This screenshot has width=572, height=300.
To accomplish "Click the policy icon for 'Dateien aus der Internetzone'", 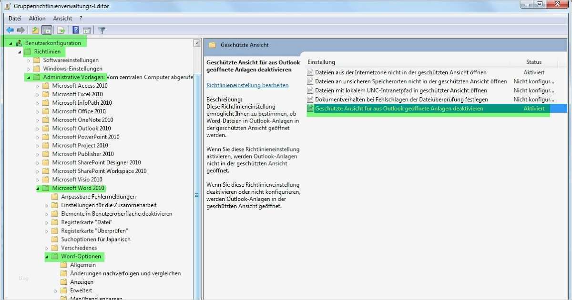I will click(x=310, y=72).
